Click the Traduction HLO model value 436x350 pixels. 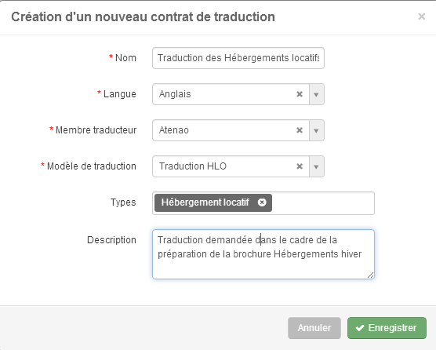click(193, 166)
